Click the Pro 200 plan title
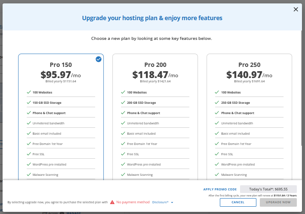 (155, 65)
